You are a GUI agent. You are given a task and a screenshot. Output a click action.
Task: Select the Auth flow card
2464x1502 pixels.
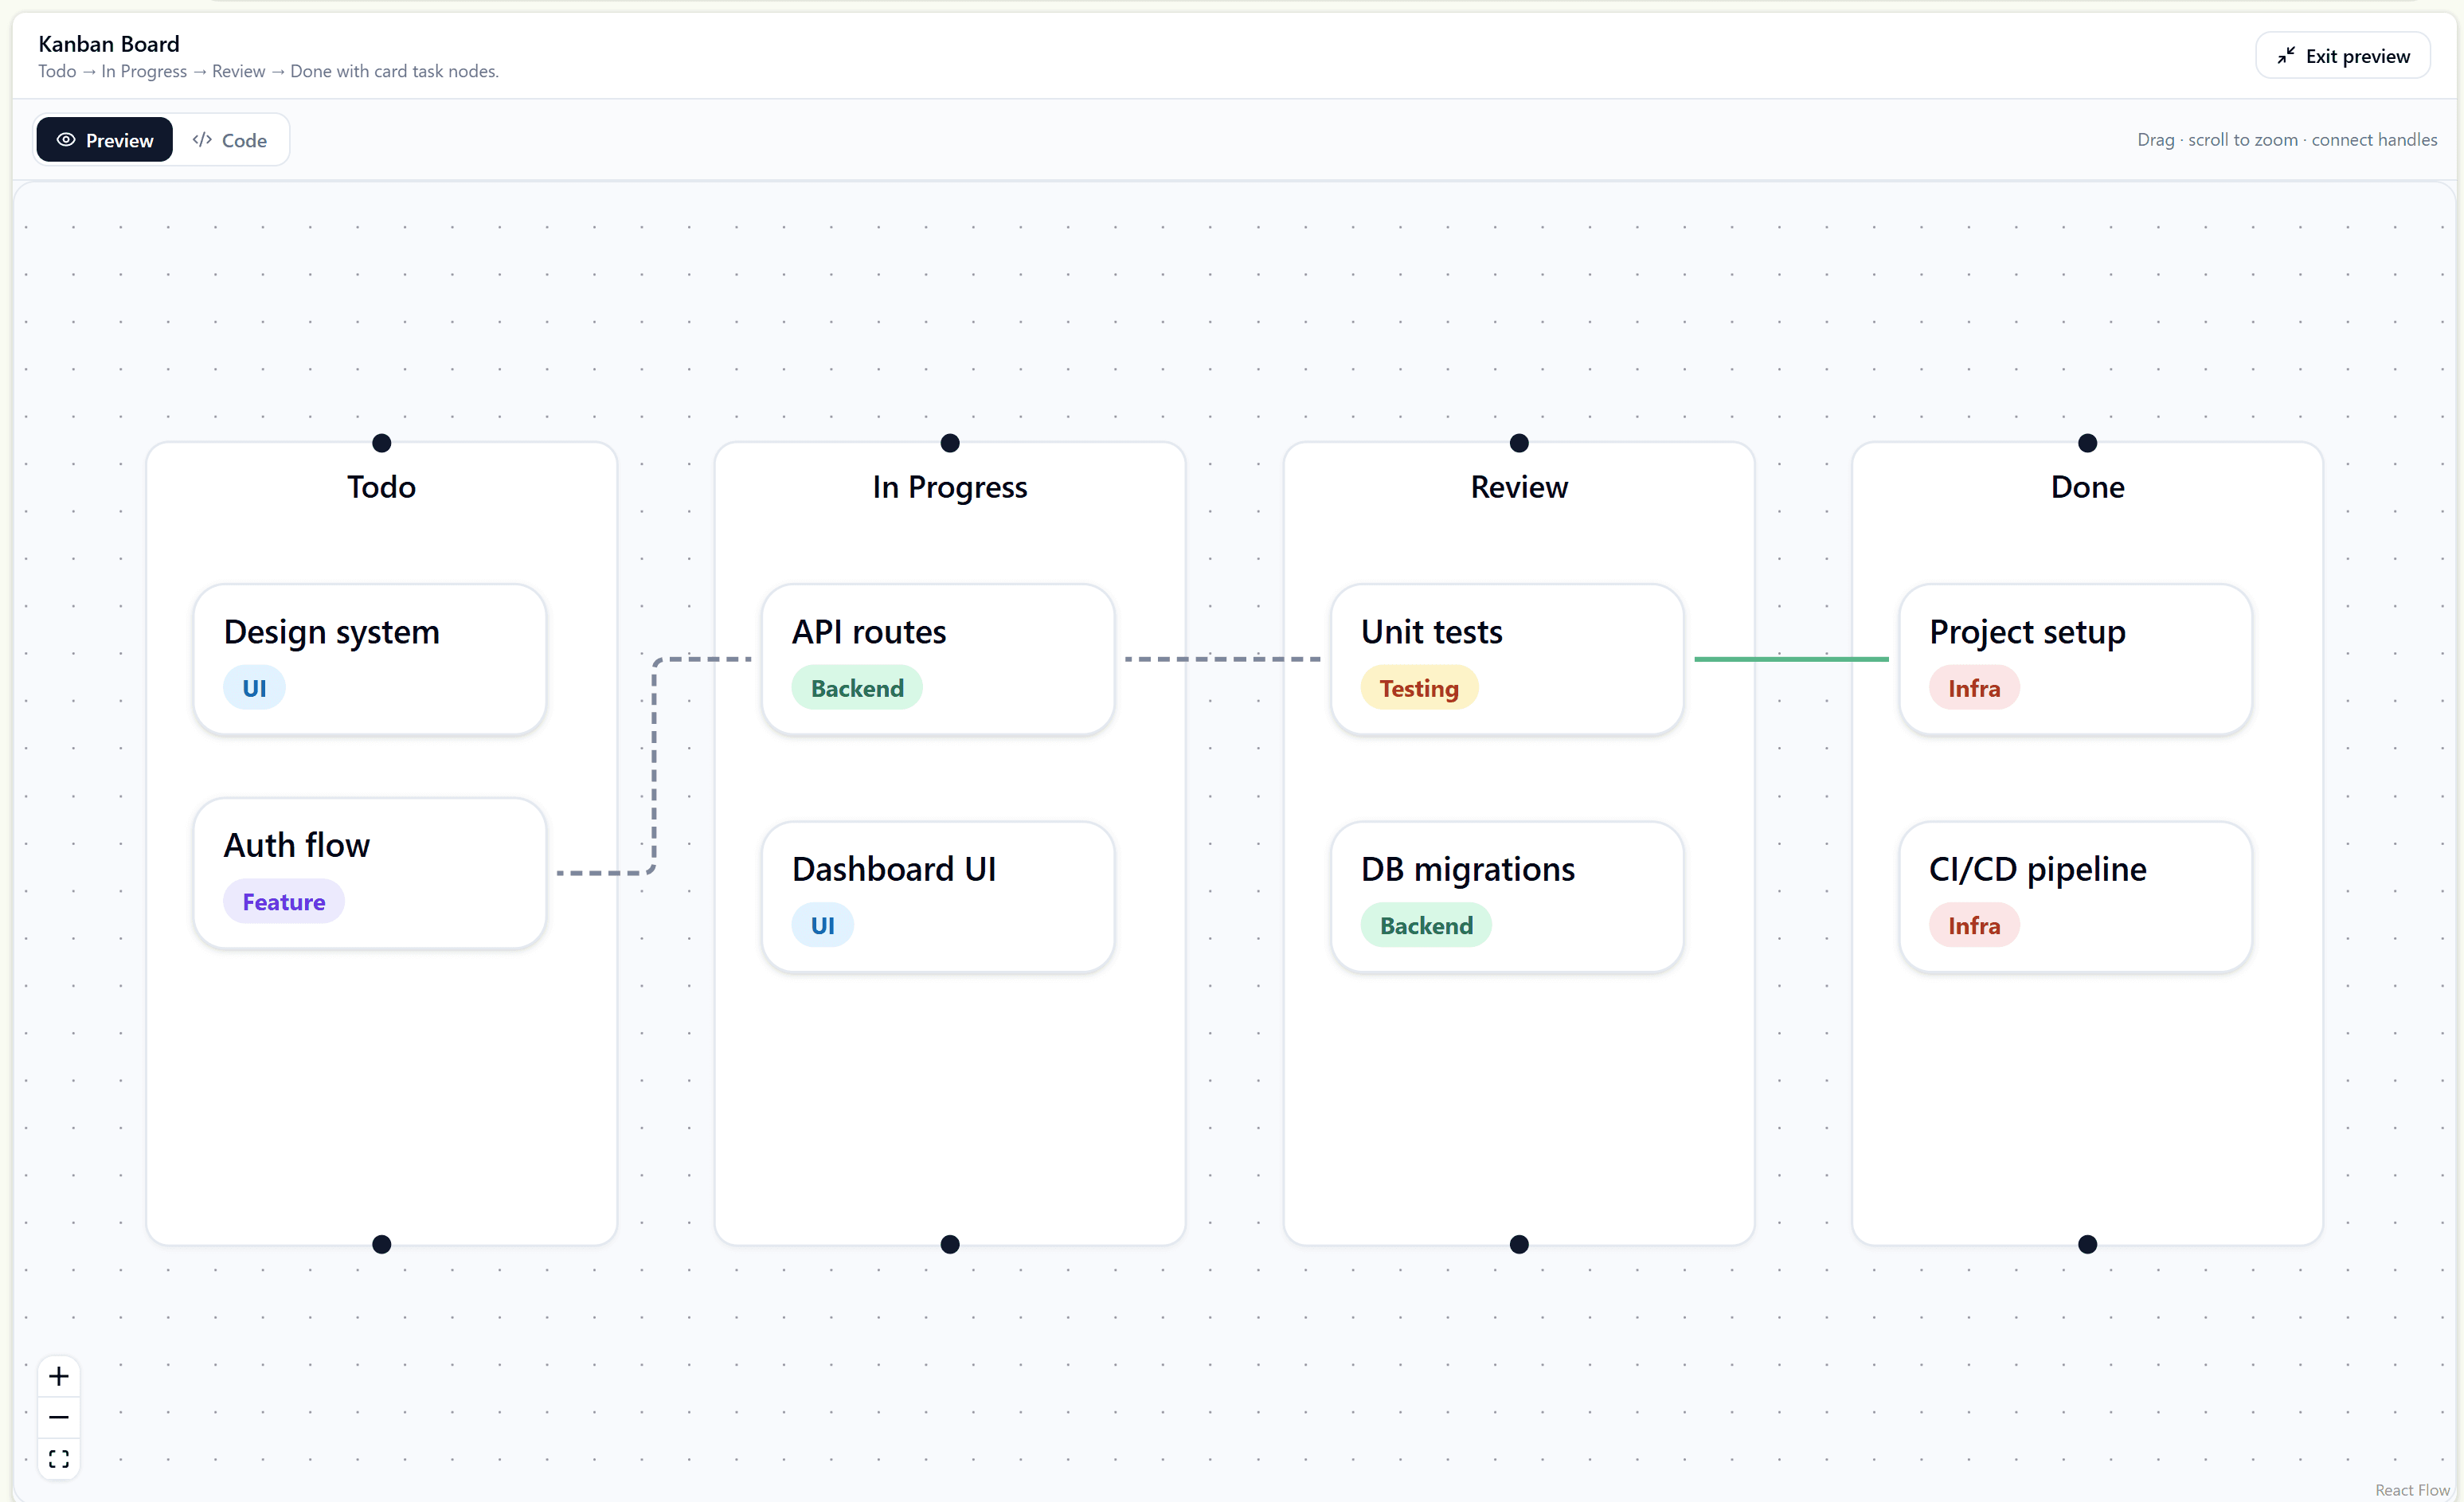[370, 873]
